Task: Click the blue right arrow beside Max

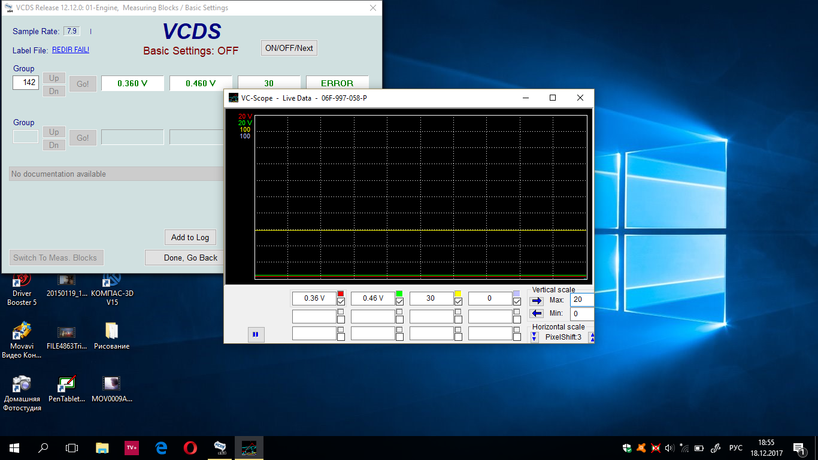Action: (x=537, y=301)
